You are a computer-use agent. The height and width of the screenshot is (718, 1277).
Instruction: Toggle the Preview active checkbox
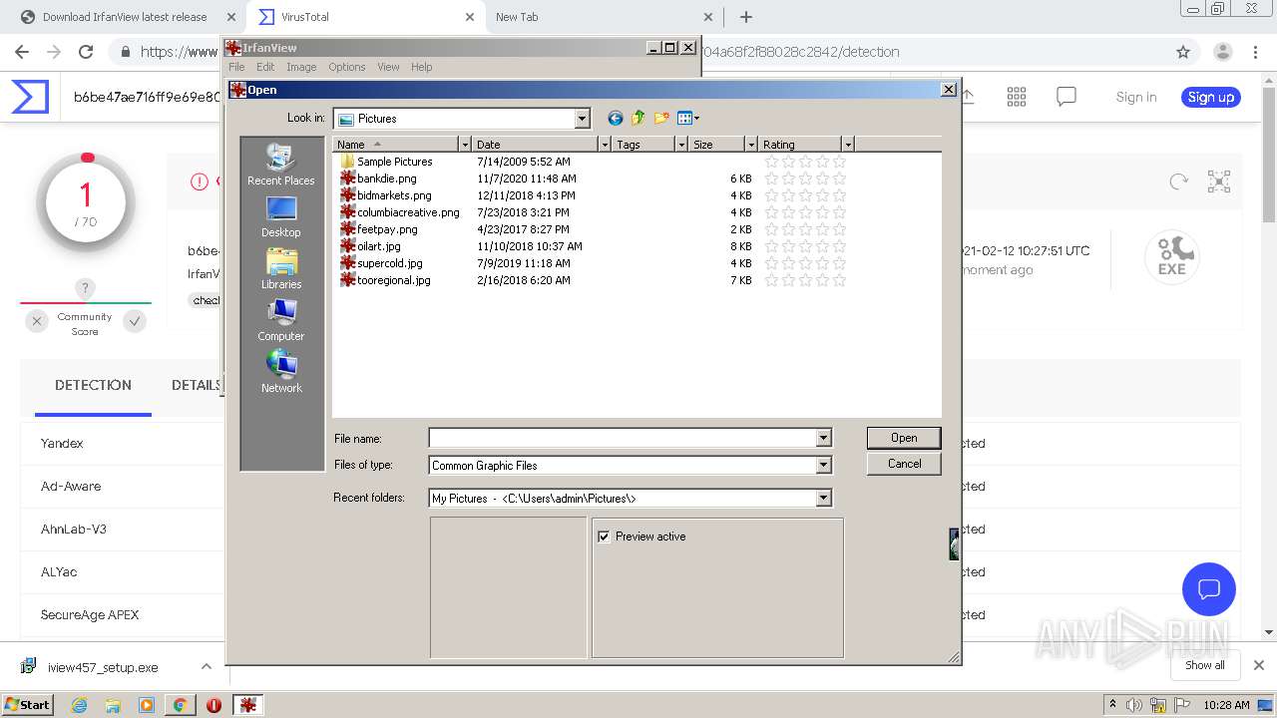coord(604,537)
